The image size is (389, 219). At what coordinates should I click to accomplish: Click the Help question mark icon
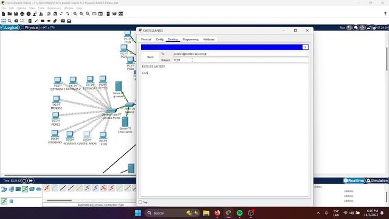coord(385,14)
